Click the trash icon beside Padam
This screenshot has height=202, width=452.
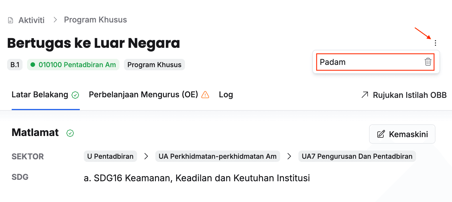[428, 62]
